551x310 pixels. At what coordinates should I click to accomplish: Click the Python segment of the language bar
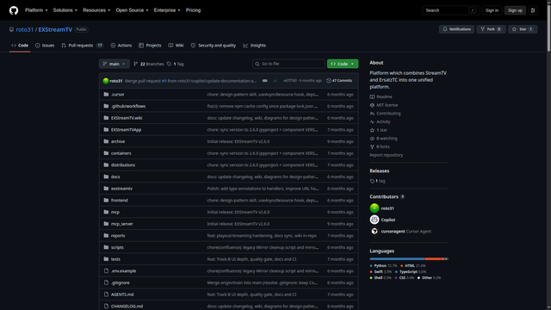point(397,258)
